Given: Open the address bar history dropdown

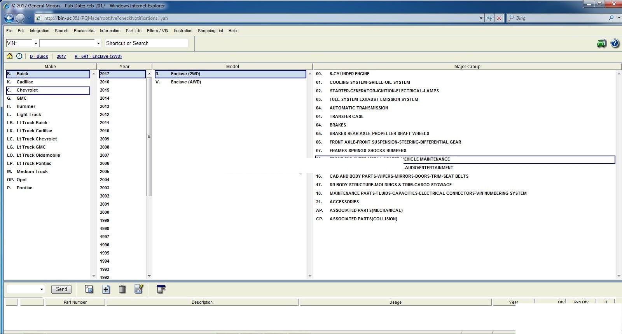Looking at the screenshot, I should pos(481,18).
